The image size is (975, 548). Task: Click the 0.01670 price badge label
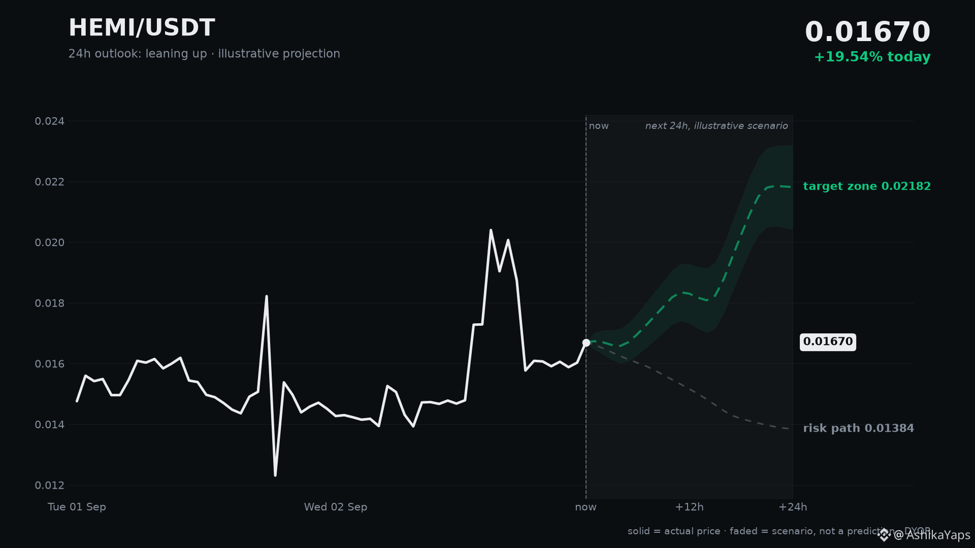point(828,342)
